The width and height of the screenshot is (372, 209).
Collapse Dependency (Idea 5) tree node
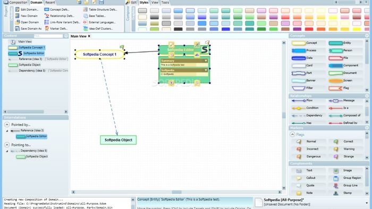pyautogui.click(x=7, y=151)
